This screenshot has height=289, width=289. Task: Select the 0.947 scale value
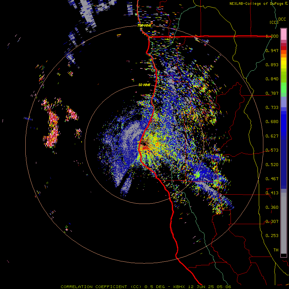pos(272,50)
